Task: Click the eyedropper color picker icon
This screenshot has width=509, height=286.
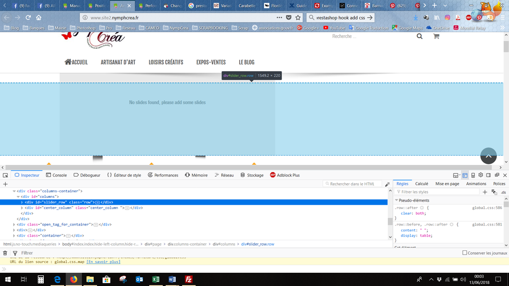Action: click(x=387, y=184)
